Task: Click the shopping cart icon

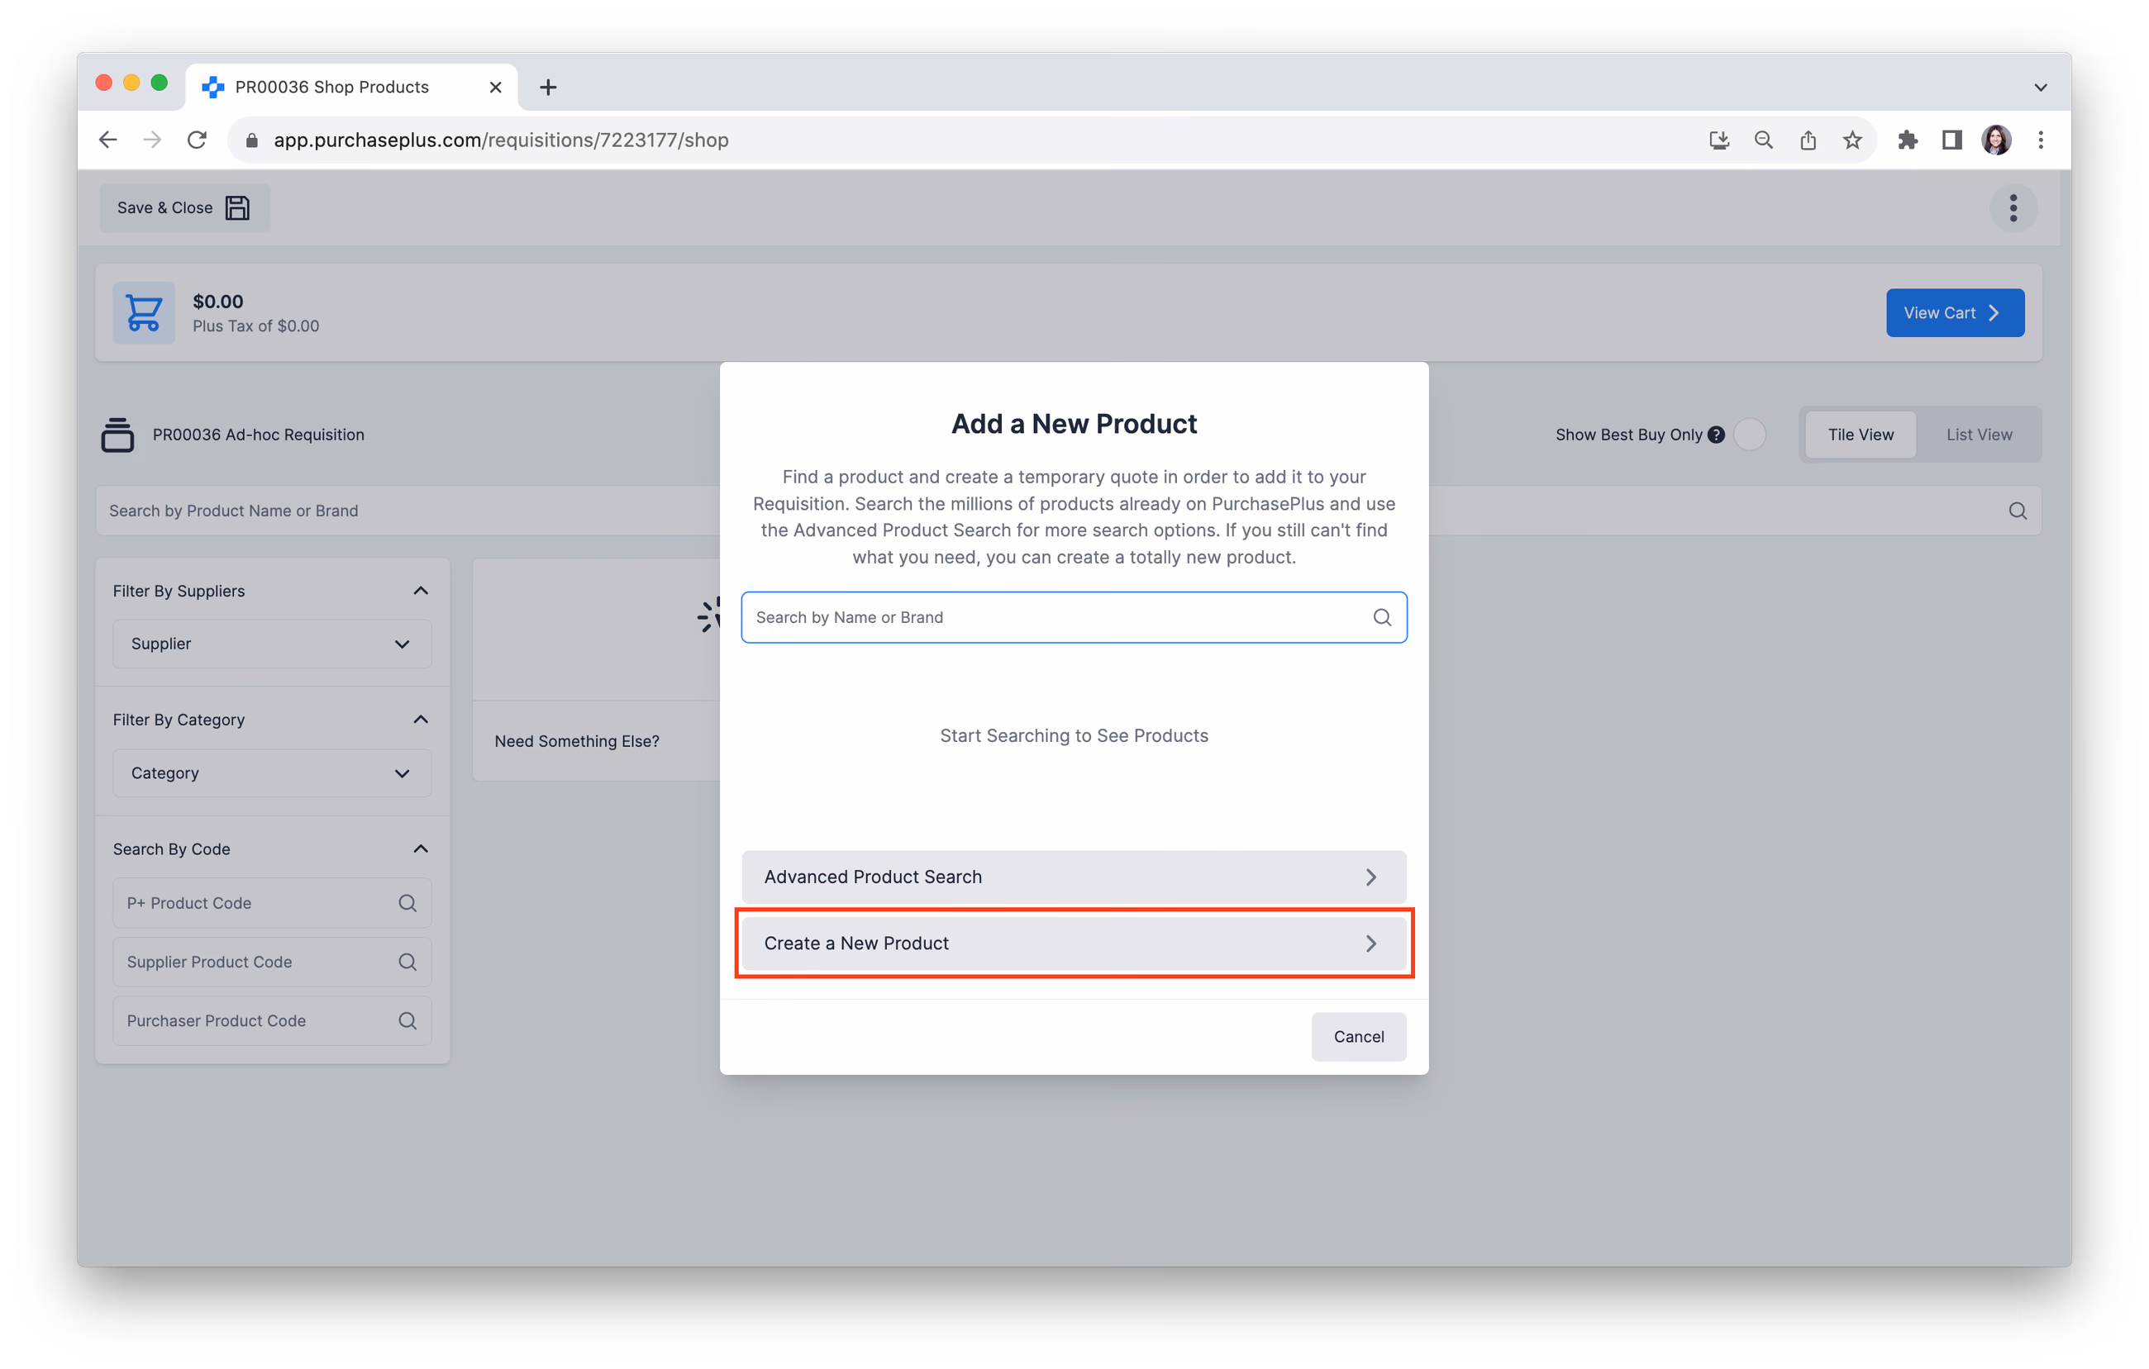Action: [143, 312]
